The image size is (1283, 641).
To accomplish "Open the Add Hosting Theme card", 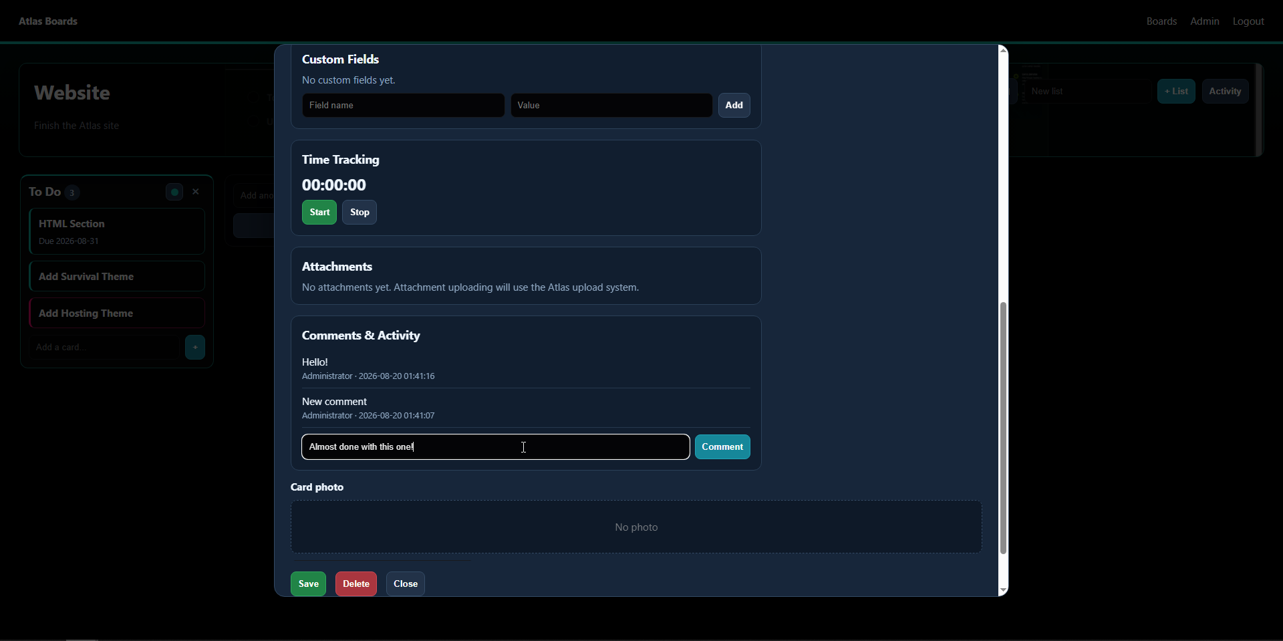I will click(x=117, y=313).
